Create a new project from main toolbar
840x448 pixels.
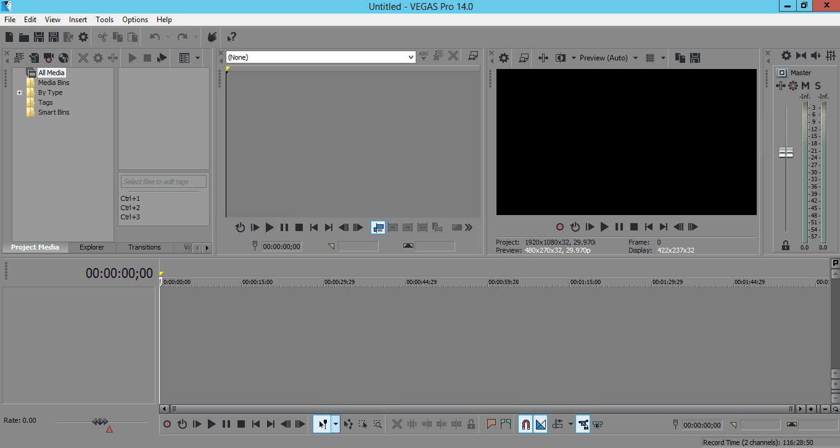[9, 37]
